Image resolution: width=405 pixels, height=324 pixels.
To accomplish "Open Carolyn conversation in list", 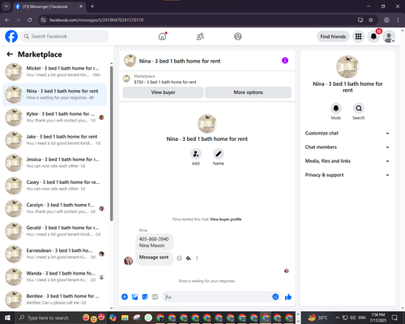I will coord(54,208).
